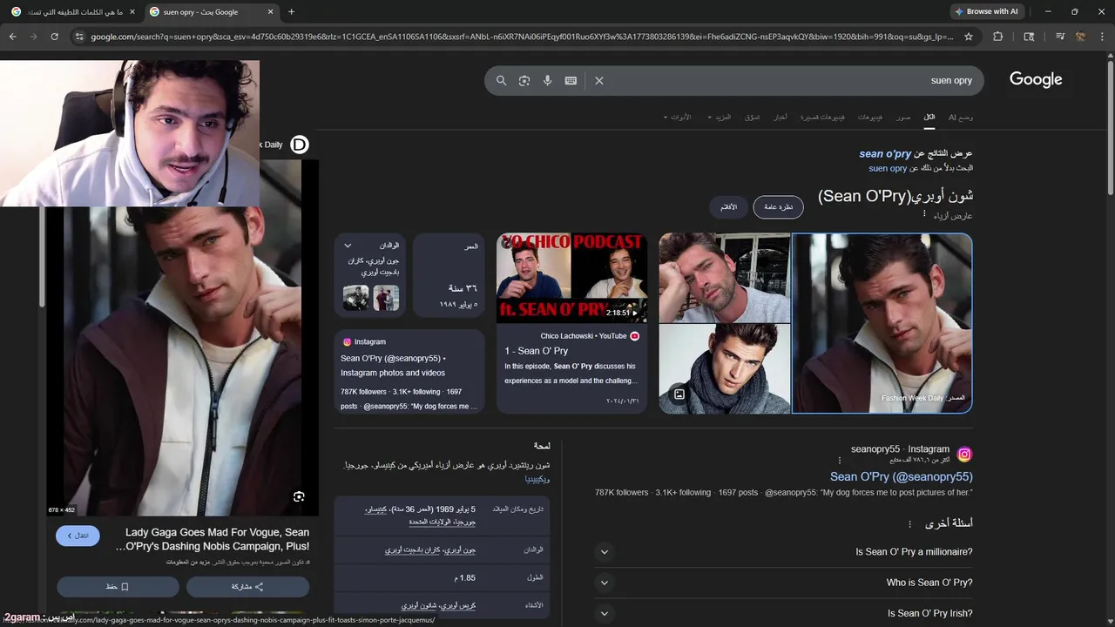Expand 'Is Sean O' Pry Irish?' question
The height and width of the screenshot is (627, 1115).
click(x=604, y=613)
